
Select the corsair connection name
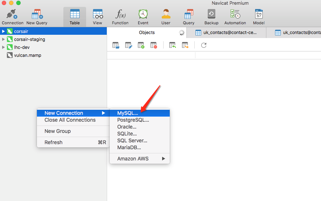[x=21, y=32]
